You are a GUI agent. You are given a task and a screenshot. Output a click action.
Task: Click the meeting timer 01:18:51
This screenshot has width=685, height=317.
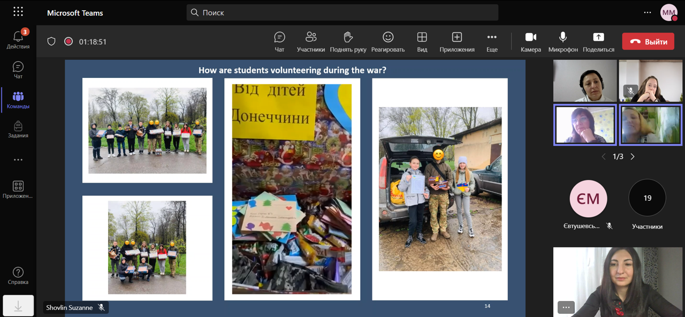pyautogui.click(x=93, y=42)
